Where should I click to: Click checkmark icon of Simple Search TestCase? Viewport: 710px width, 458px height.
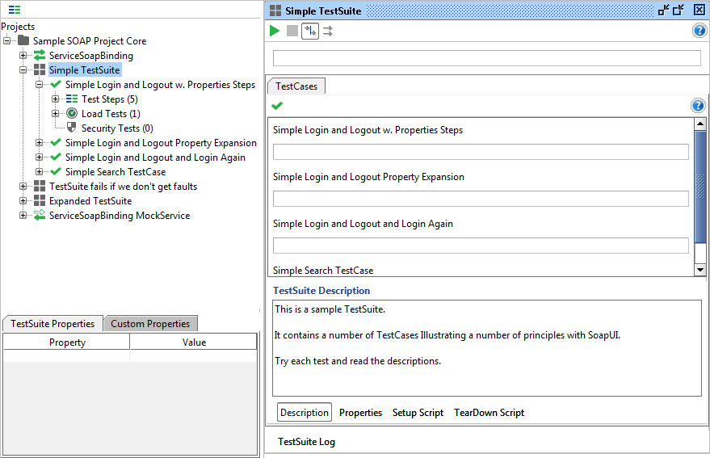click(x=56, y=171)
